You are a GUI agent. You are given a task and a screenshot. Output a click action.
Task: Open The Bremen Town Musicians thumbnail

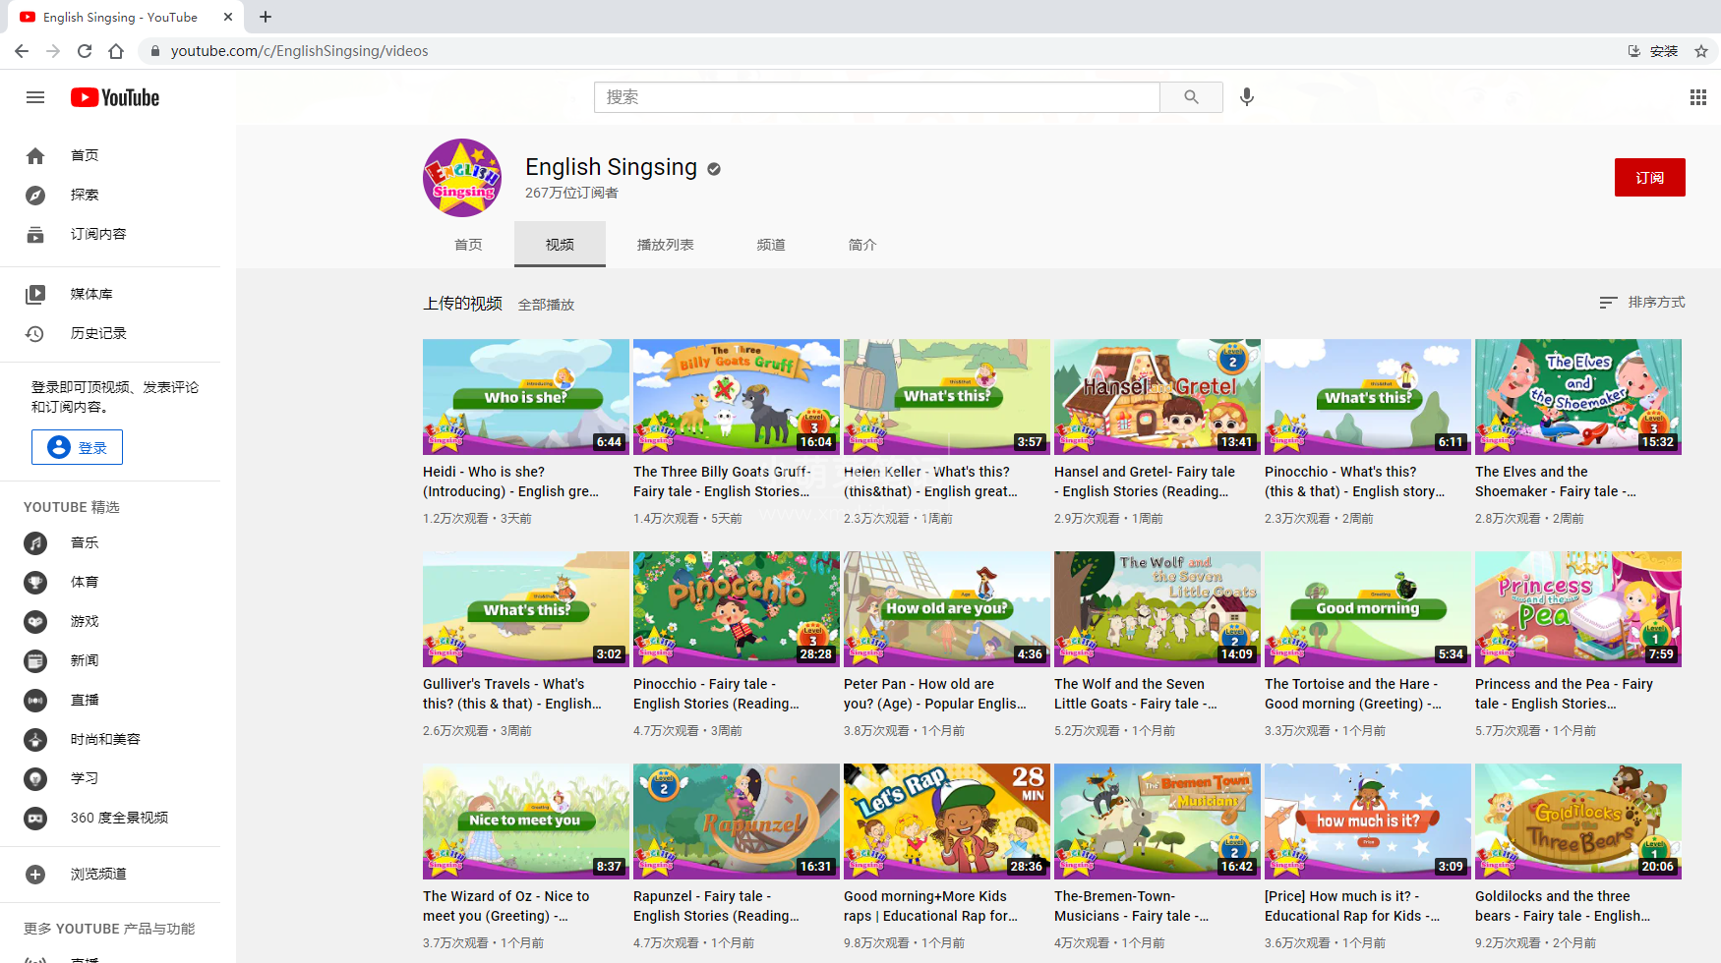pos(1157,821)
